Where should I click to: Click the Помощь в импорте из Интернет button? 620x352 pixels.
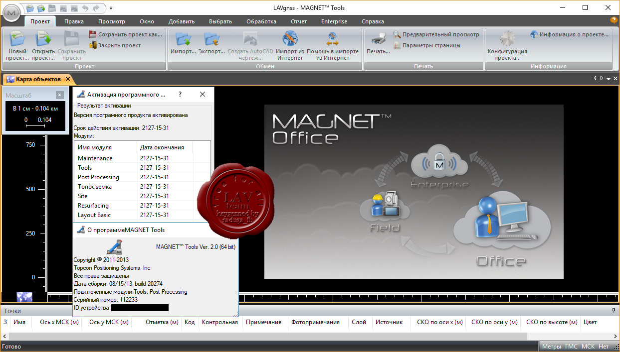[332, 46]
